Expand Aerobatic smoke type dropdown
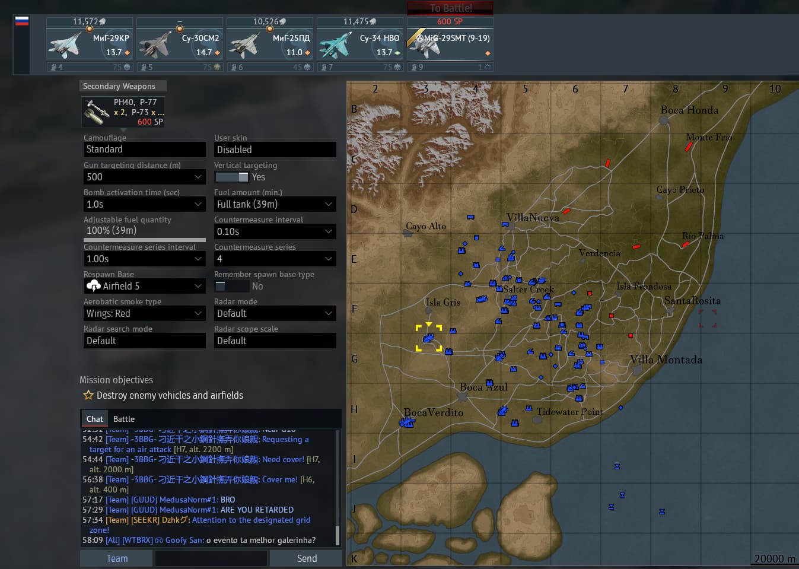 pyautogui.click(x=144, y=313)
